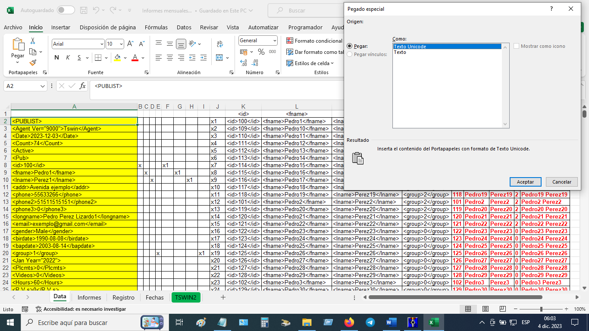This screenshot has height=331, width=589.
Task: Select the Pegar vínculos radio button
Action: pos(350,54)
